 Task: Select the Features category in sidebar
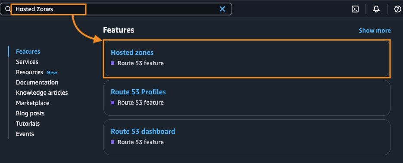click(x=28, y=51)
